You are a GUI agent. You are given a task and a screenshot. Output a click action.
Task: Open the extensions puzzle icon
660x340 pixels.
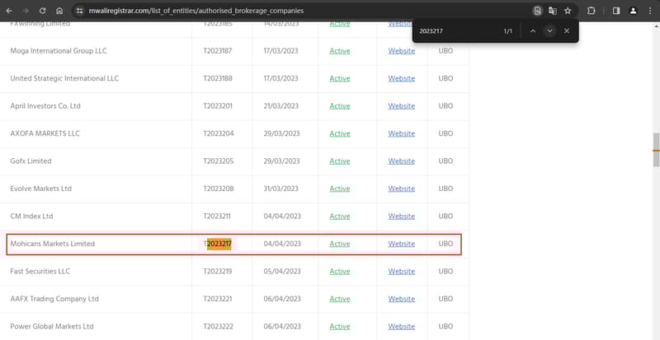592,11
